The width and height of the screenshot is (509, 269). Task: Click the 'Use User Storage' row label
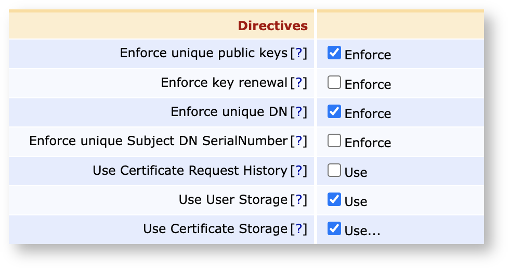(x=233, y=200)
